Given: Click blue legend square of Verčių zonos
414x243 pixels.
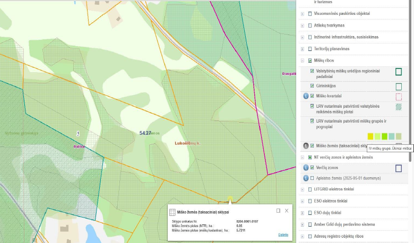Looking at the screenshot, I should point(399,168).
